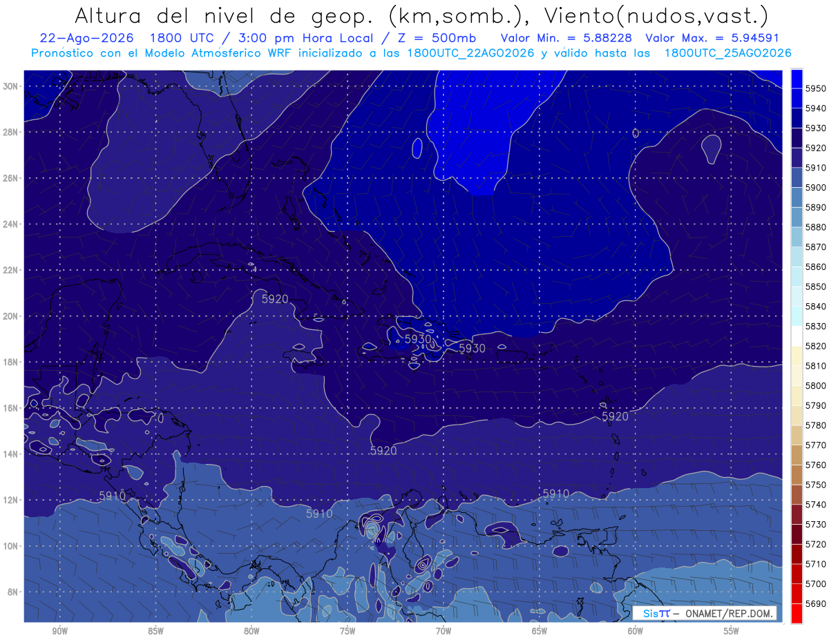Select the 80W longitude label

(251, 631)
